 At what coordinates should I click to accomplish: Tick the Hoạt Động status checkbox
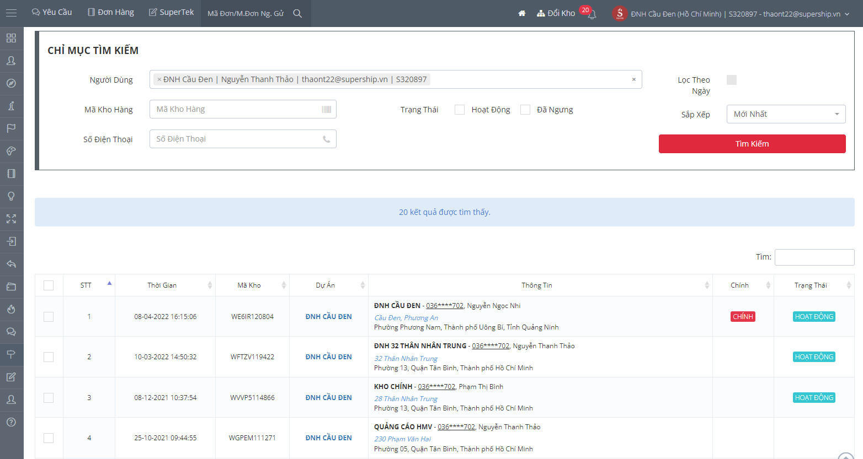pos(460,110)
